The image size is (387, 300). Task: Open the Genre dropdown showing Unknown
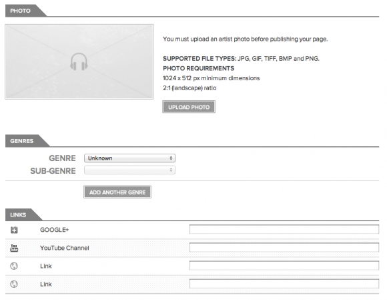tap(130, 158)
